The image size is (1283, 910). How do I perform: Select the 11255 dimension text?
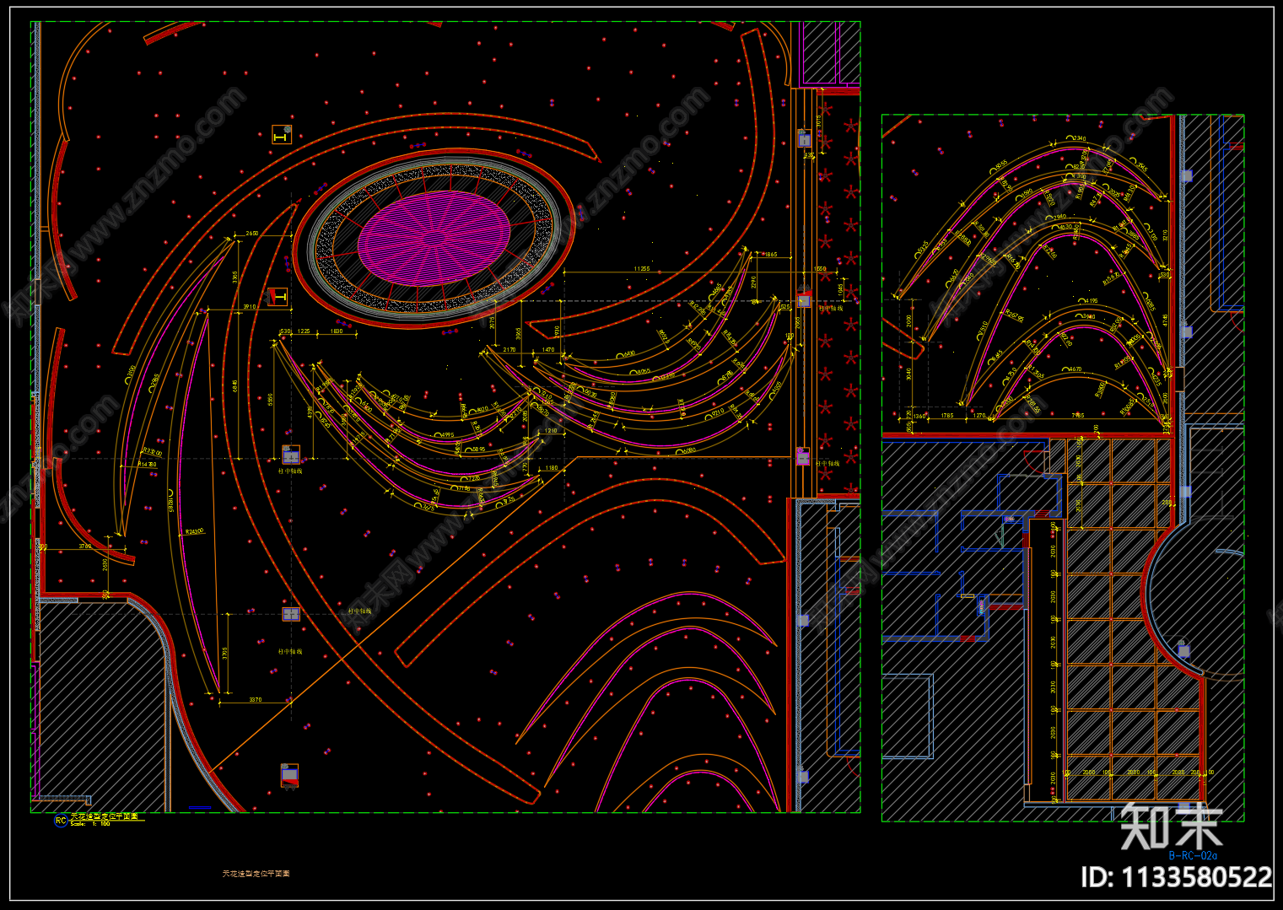click(642, 269)
